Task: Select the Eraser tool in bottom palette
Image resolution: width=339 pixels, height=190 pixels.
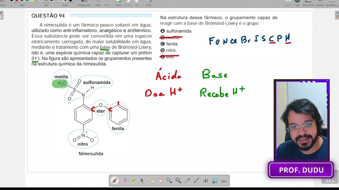Action: (x=124, y=180)
